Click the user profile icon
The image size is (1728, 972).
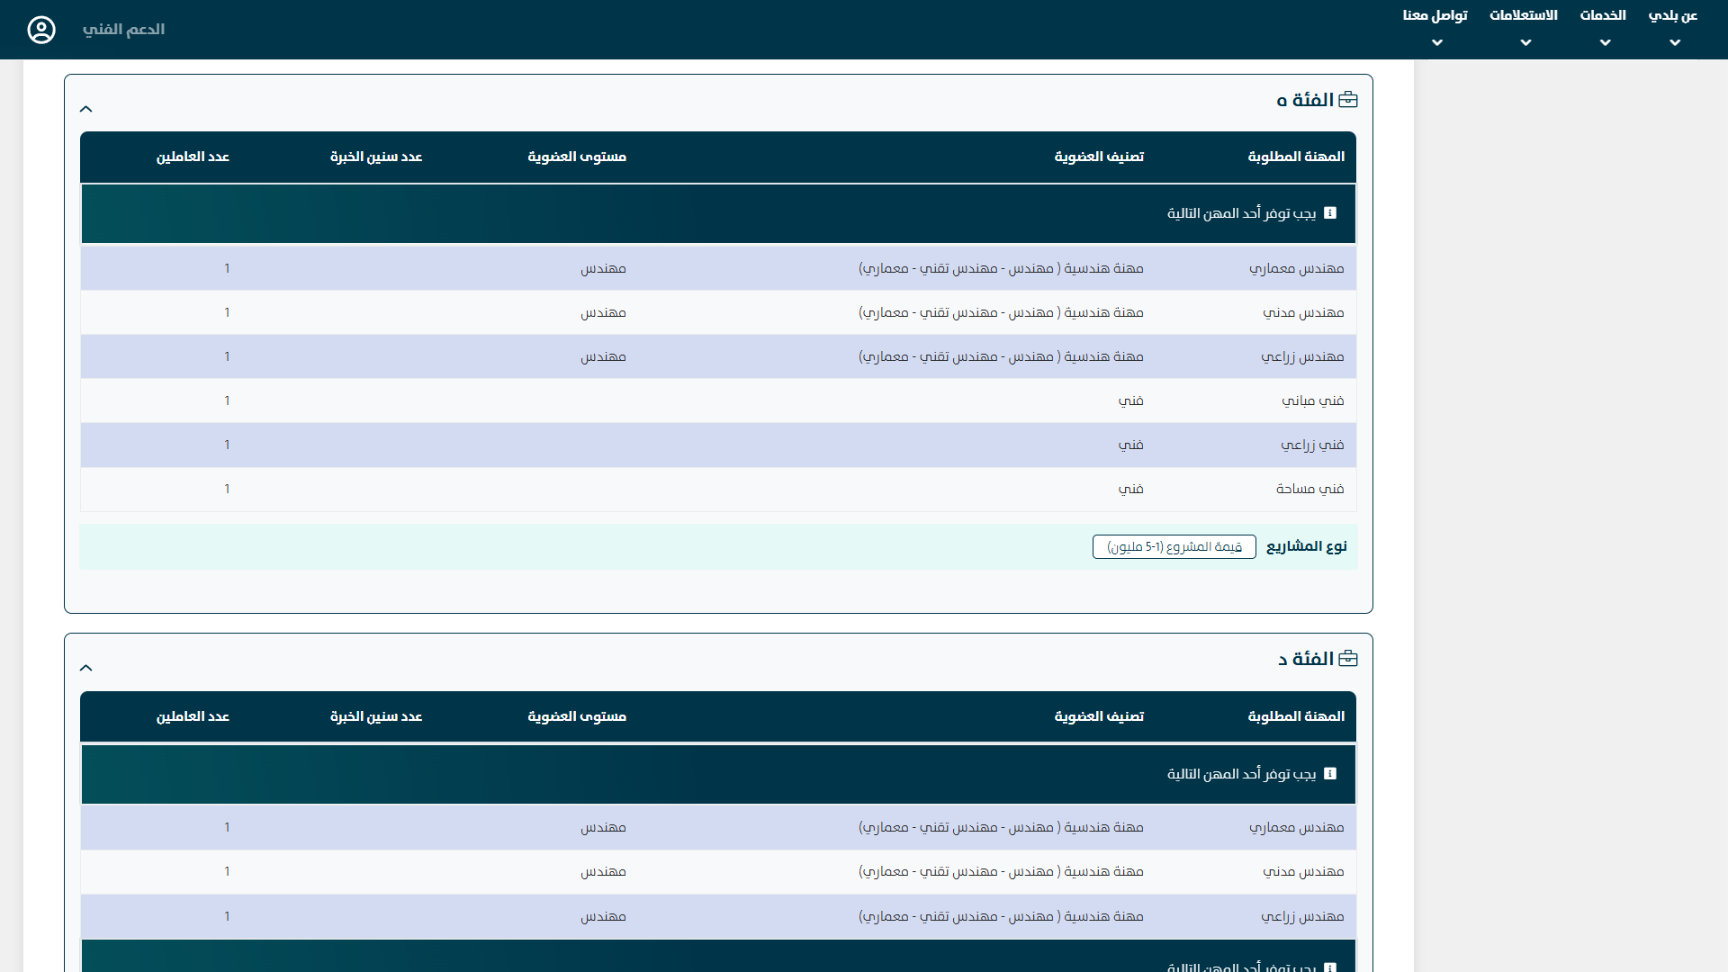(41, 30)
